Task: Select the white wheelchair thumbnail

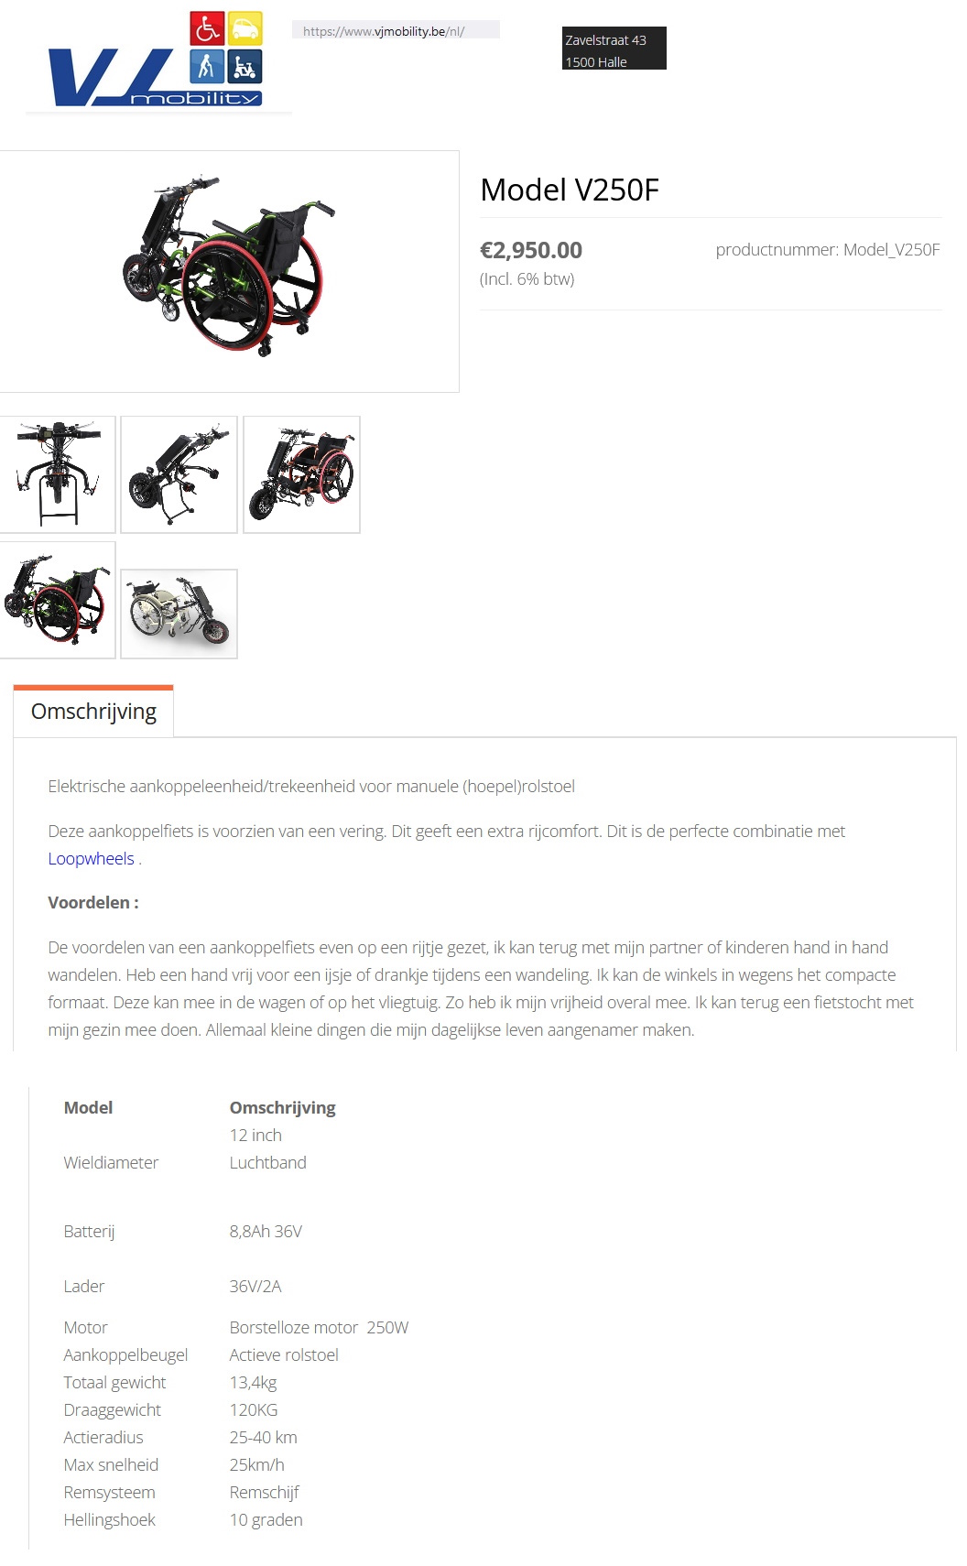Action: (x=179, y=614)
